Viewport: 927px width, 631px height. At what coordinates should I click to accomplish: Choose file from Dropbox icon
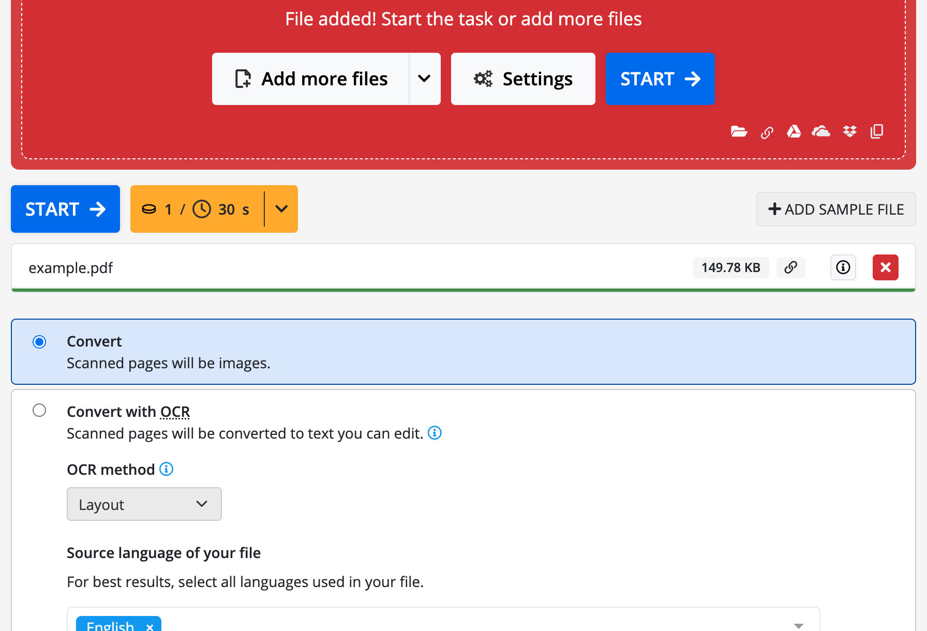tap(849, 132)
